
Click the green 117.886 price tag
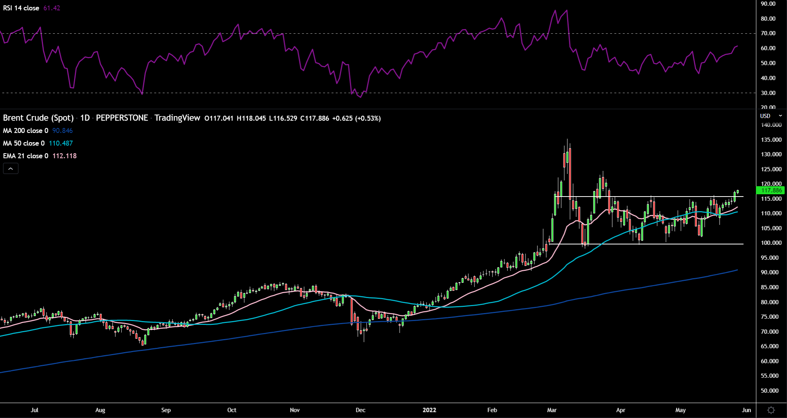pyautogui.click(x=771, y=190)
